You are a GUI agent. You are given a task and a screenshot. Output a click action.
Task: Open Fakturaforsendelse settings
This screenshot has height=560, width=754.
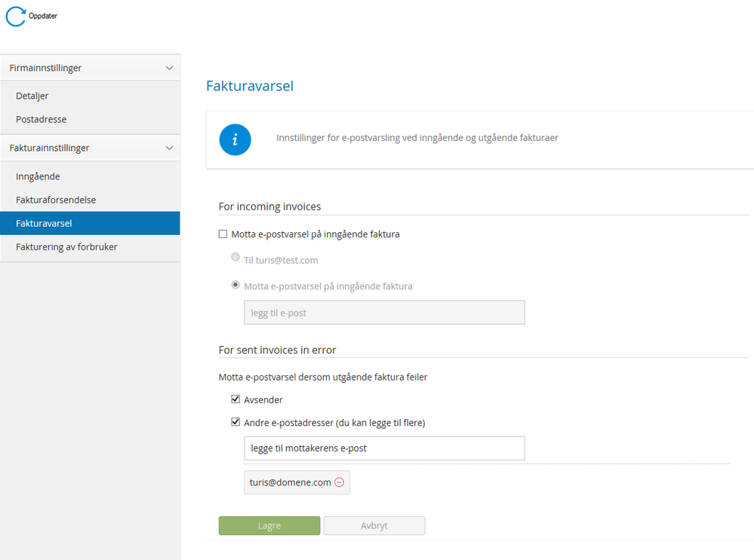(x=56, y=200)
